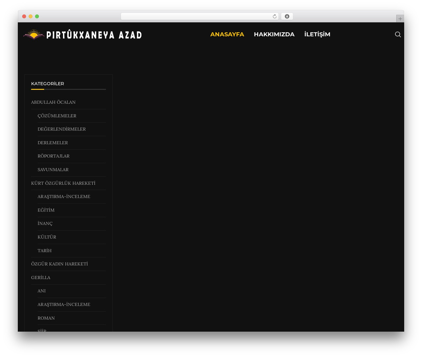
Task: Open the site search magnifier icon
Action: 398,35
